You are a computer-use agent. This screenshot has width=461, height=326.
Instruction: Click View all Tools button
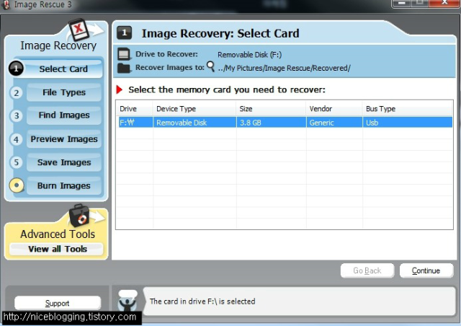(x=56, y=249)
